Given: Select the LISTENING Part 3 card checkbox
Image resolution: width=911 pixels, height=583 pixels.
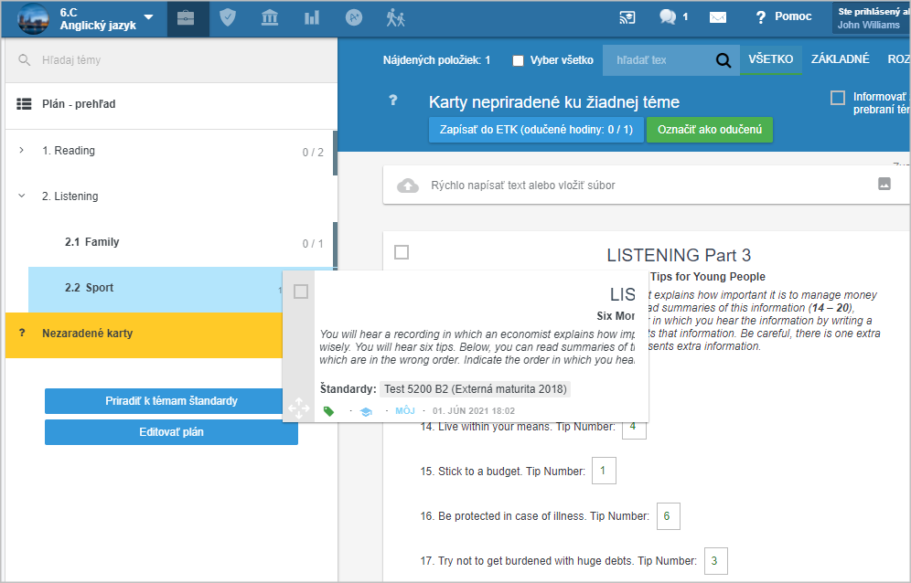Looking at the screenshot, I should click(402, 252).
